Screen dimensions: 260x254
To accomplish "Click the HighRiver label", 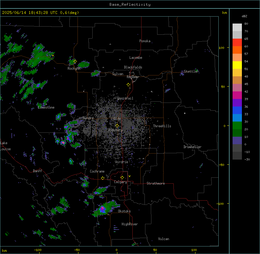I will 130,224.
